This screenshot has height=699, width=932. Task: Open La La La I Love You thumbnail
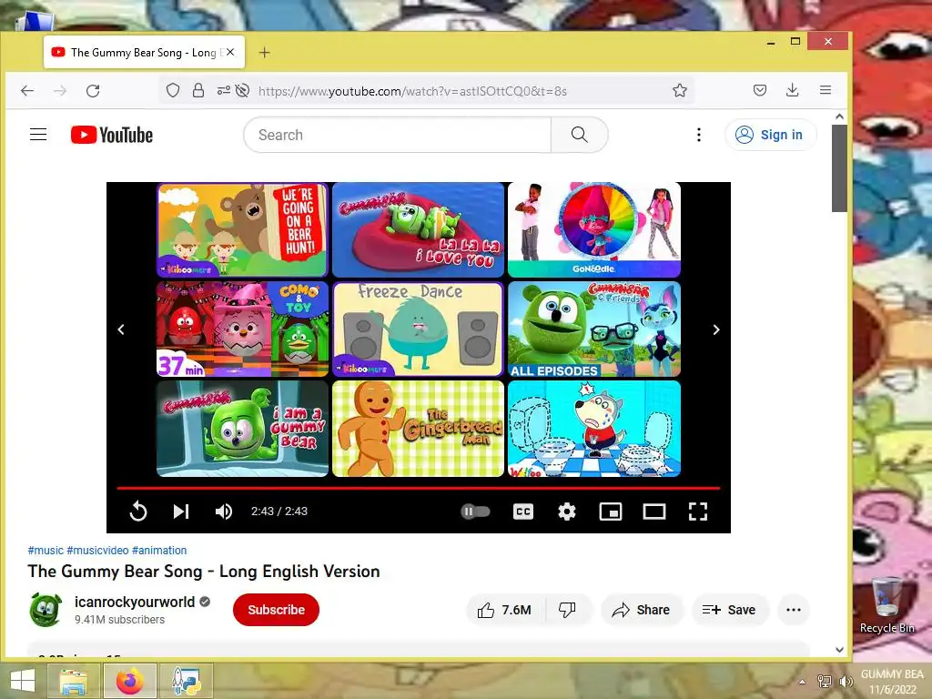[x=418, y=230]
